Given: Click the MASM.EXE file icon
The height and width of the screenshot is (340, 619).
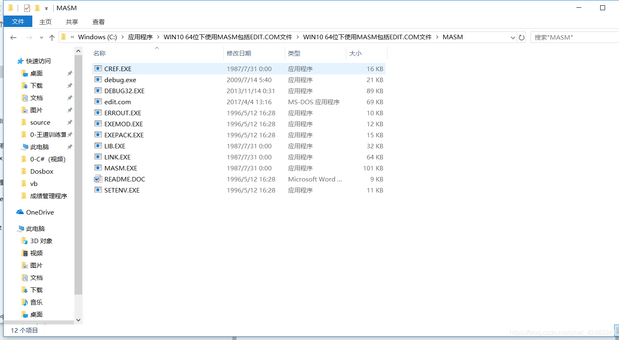Looking at the screenshot, I should pyautogui.click(x=98, y=168).
